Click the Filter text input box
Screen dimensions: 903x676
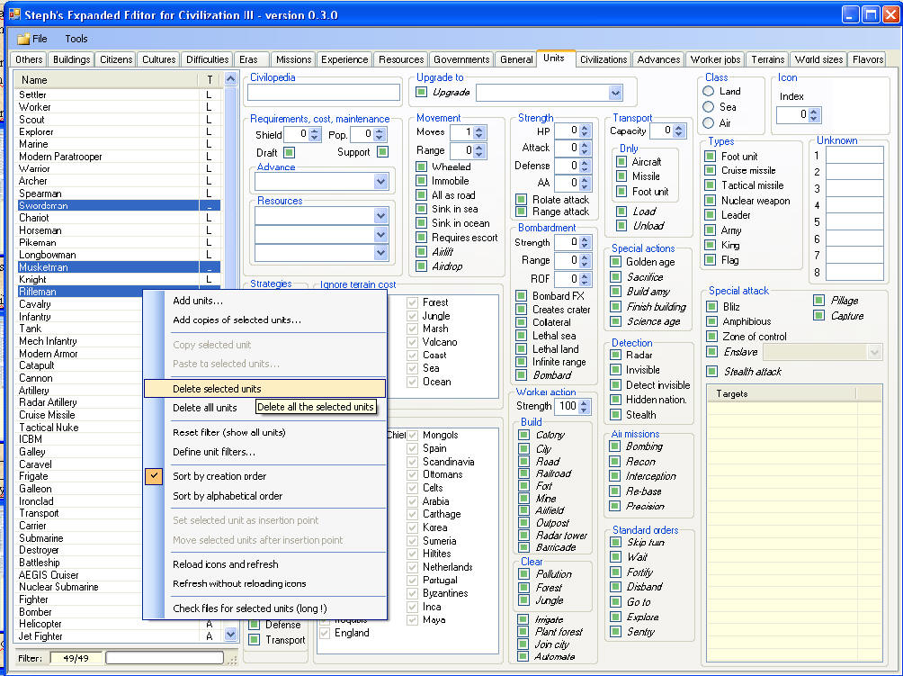[165, 658]
